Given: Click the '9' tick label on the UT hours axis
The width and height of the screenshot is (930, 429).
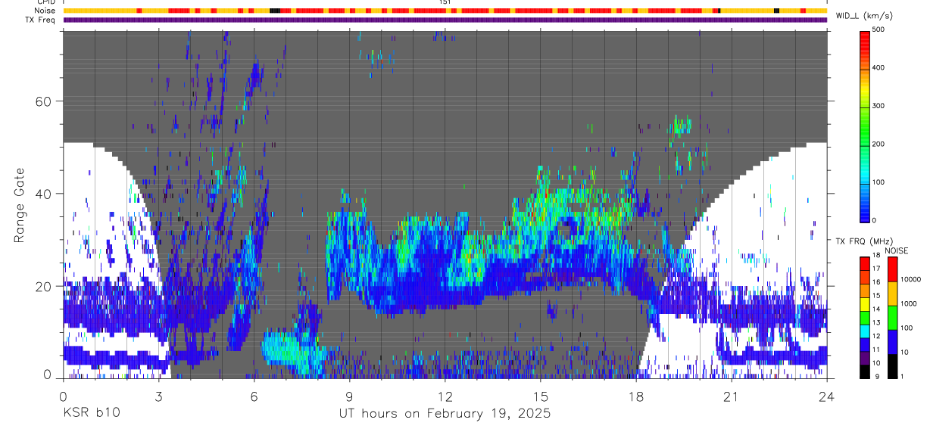Looking at the screenshot, I should click(x=349, y=396).
